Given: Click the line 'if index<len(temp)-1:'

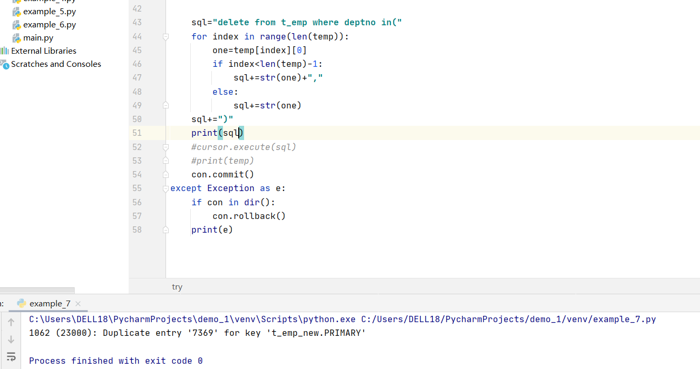Looking at the screenshot, I should pyautogui.click(x=267, y=64).
